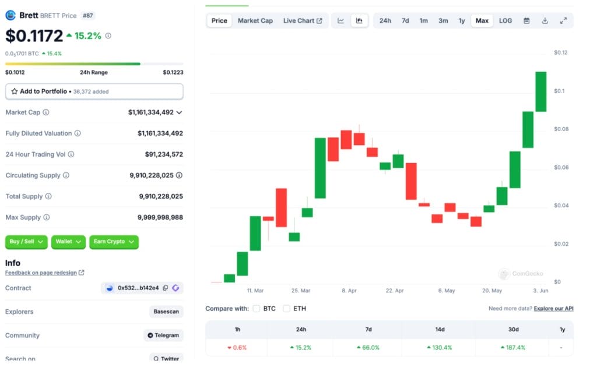Set chart range to 24h
Viewport: 597px width, 371px height.
[385, 21]
